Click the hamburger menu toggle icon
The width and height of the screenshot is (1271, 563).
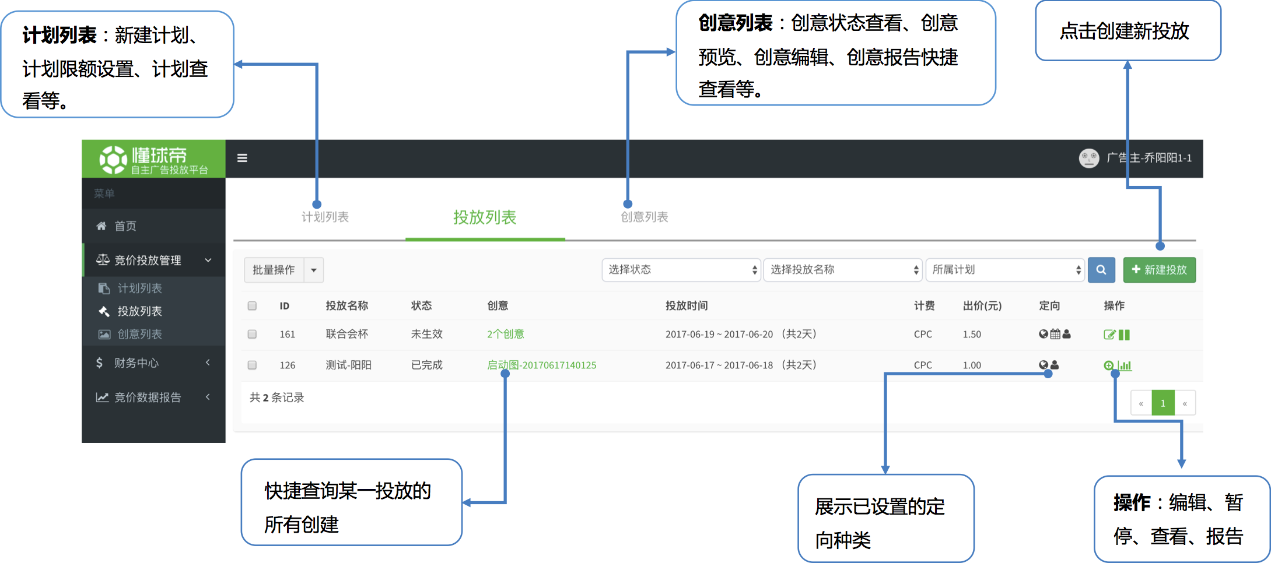[x=242, y=158]
